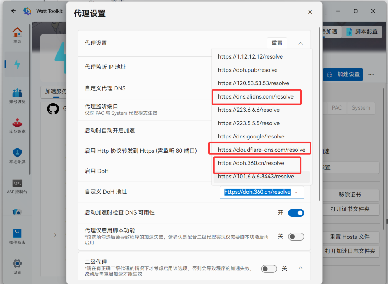Screen dimensions: 388x284
Task: Click the GitHub icon in acceleration list
Action: 53,109
